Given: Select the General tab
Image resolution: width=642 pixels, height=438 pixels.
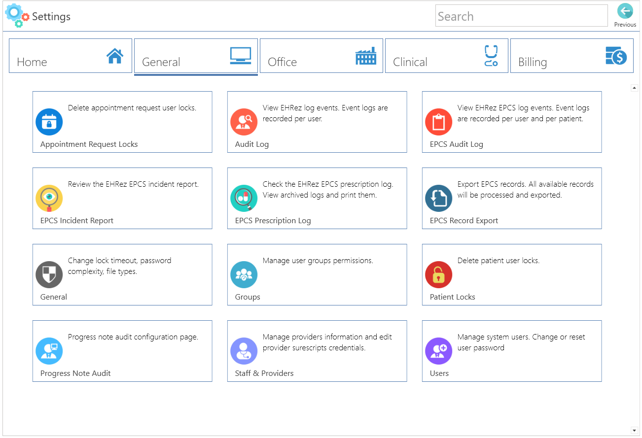Looking at the screenshot, I should (x=196, y=56).
